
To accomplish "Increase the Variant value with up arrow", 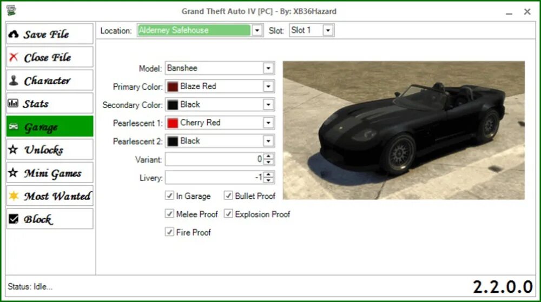I will click(268, 156).
